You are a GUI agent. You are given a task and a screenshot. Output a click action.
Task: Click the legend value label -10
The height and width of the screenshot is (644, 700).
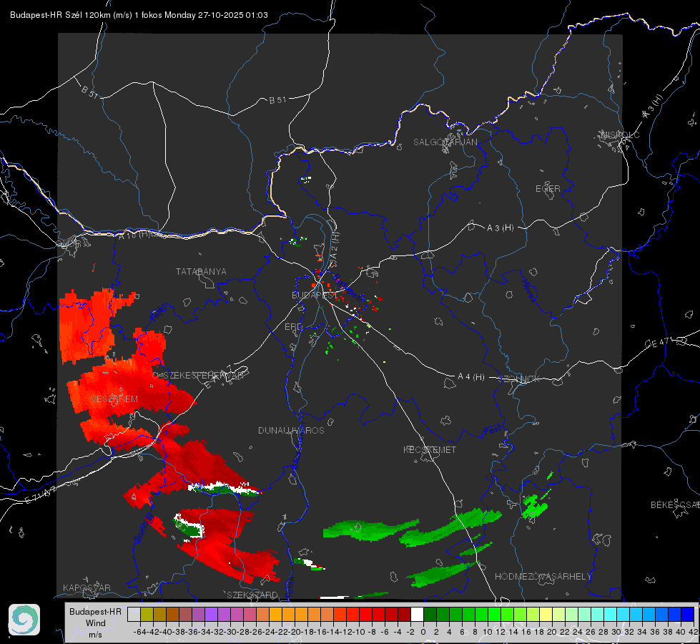coord(359,632)
